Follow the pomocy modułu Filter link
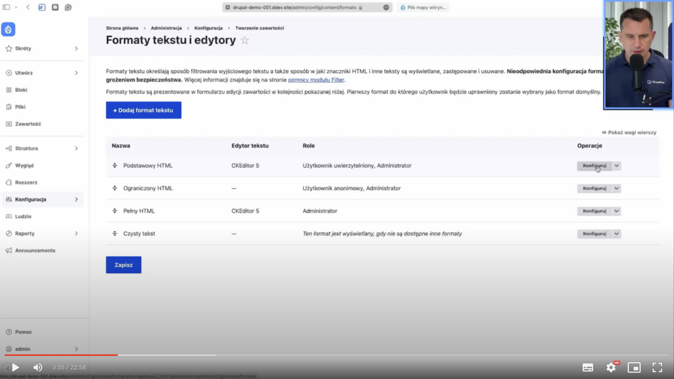 pyautogui.click(x=316, y=79)
